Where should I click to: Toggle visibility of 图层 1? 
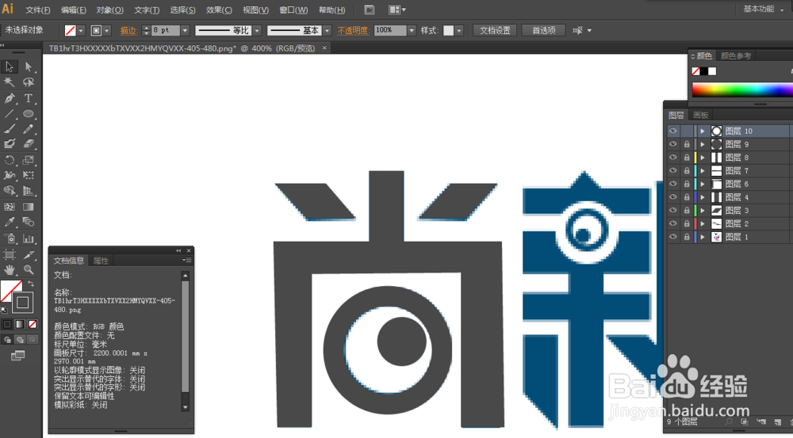(672, 237)
